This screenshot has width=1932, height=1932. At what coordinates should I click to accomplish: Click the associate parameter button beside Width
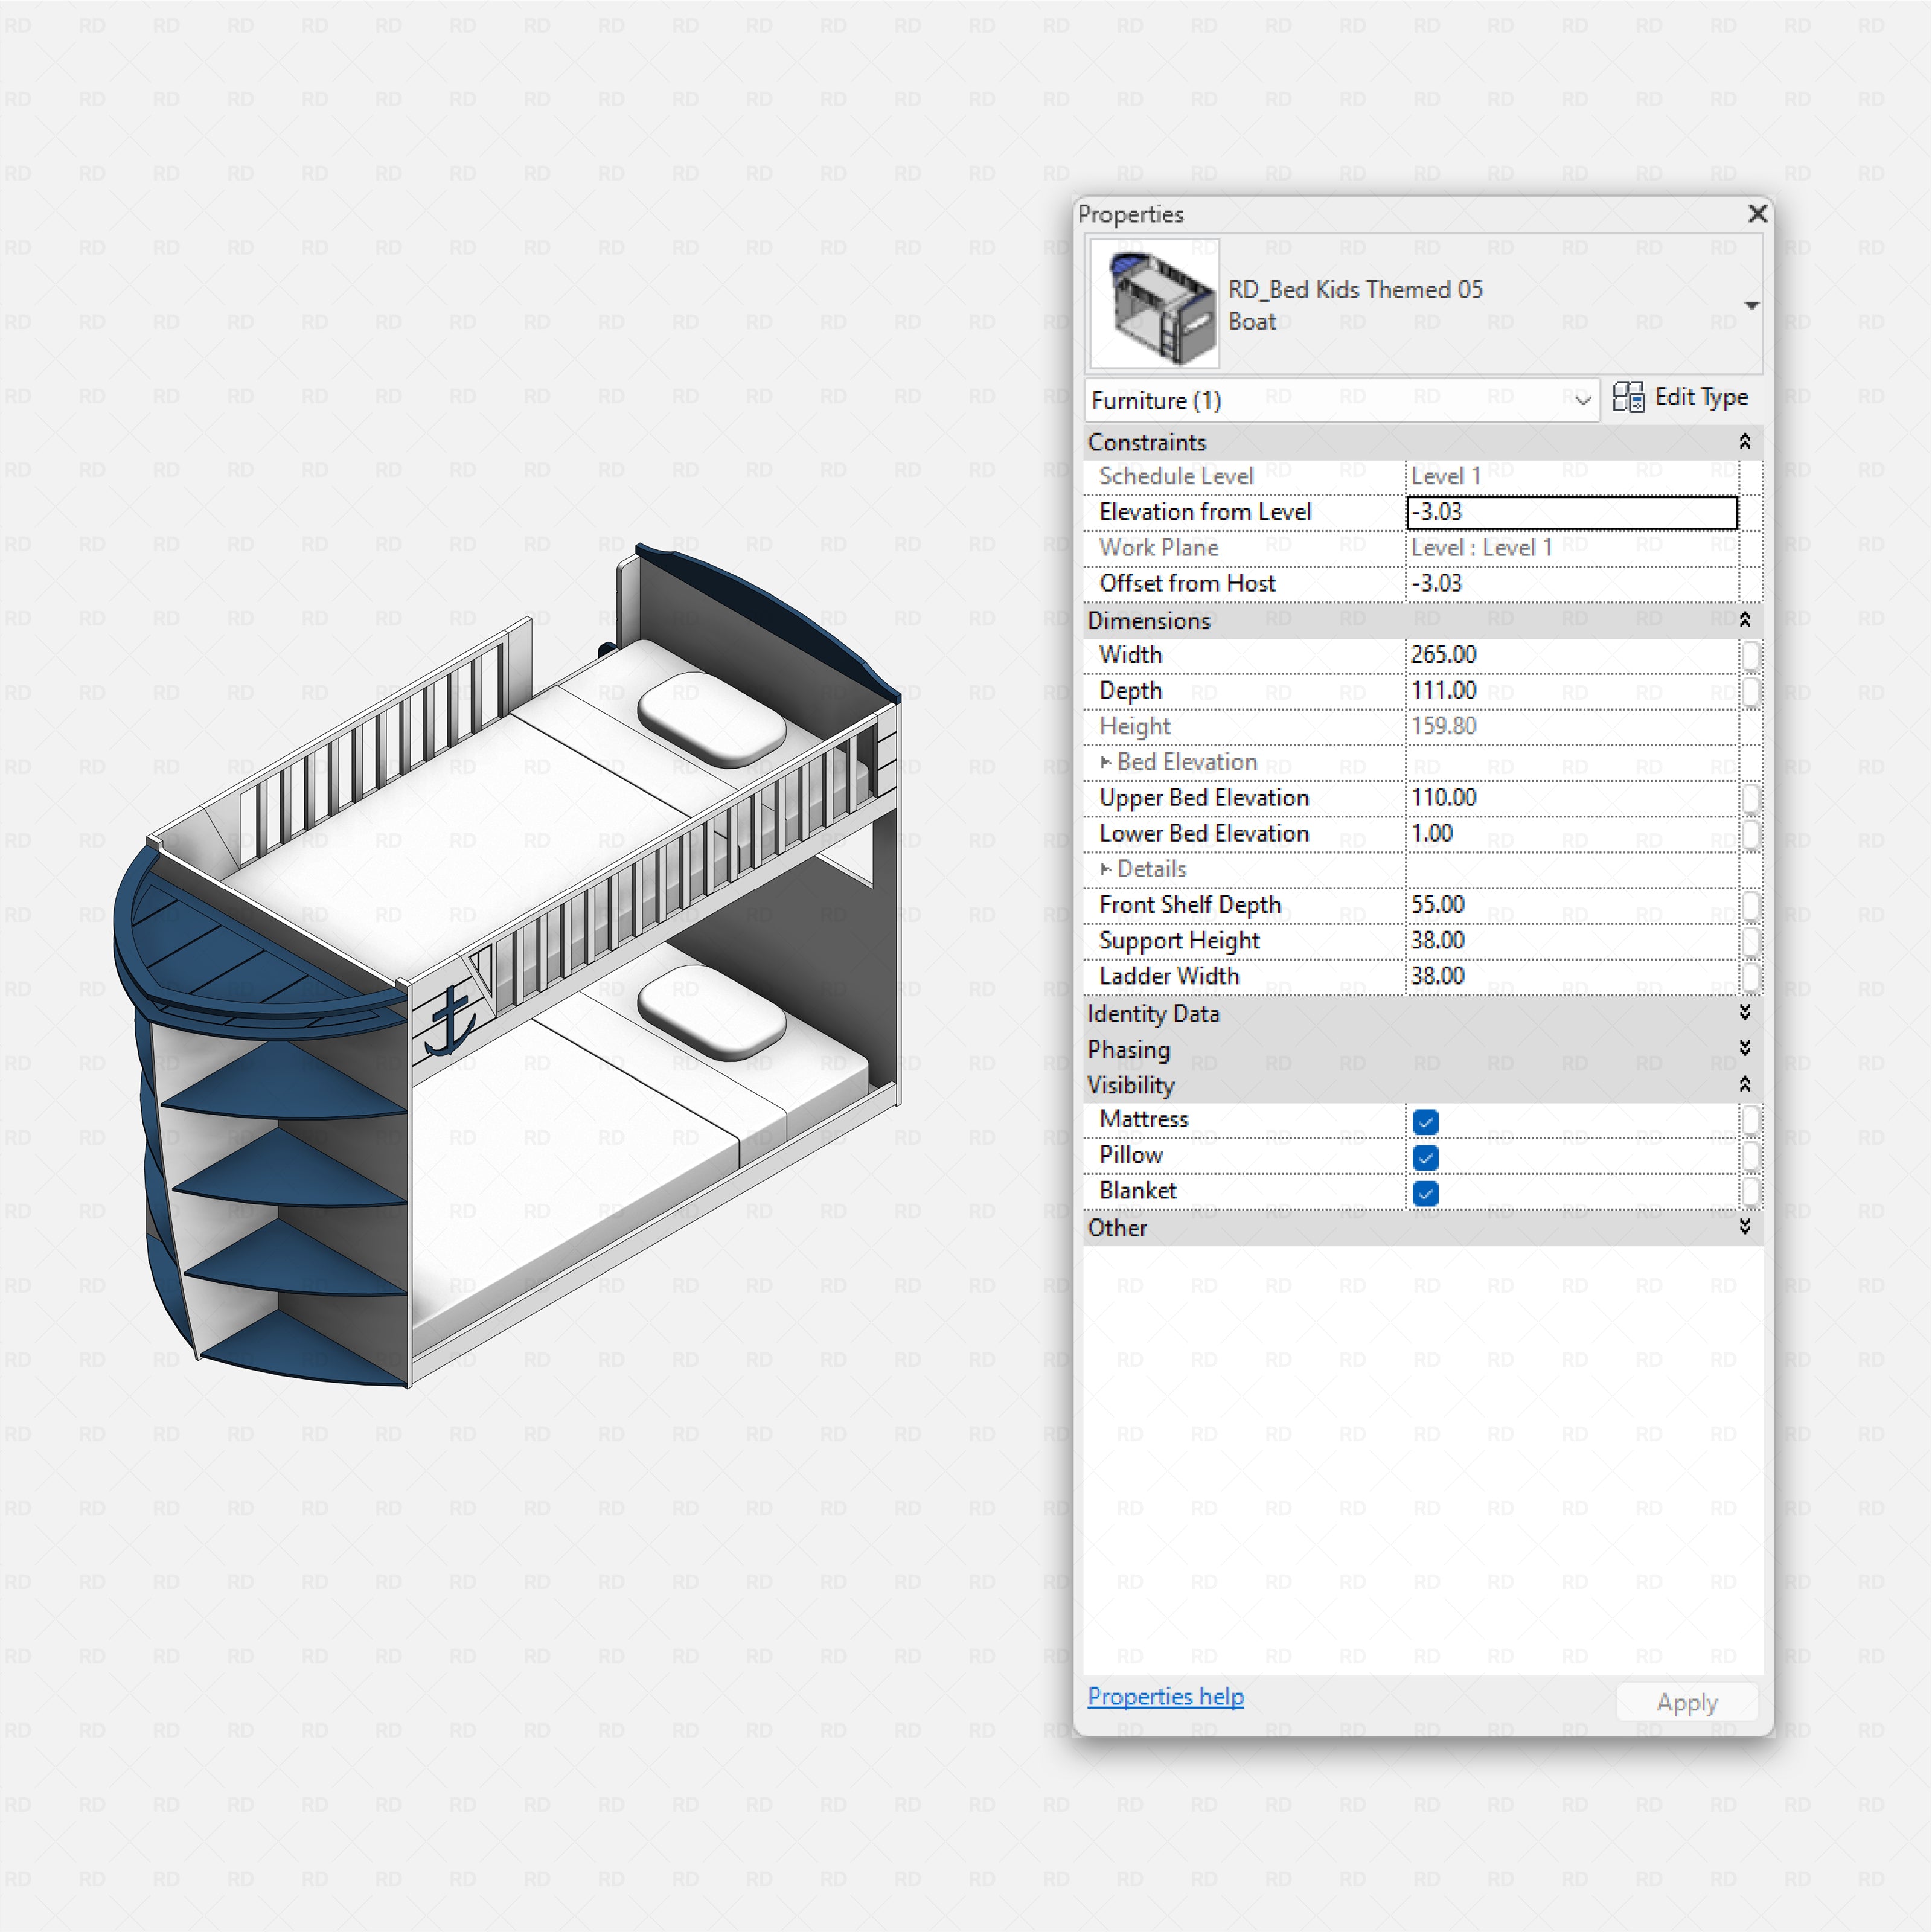(1751, 655)
